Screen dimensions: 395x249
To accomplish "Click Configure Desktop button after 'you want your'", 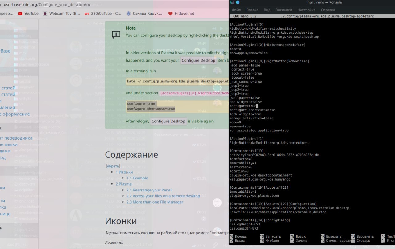I will tap(198, 60).
